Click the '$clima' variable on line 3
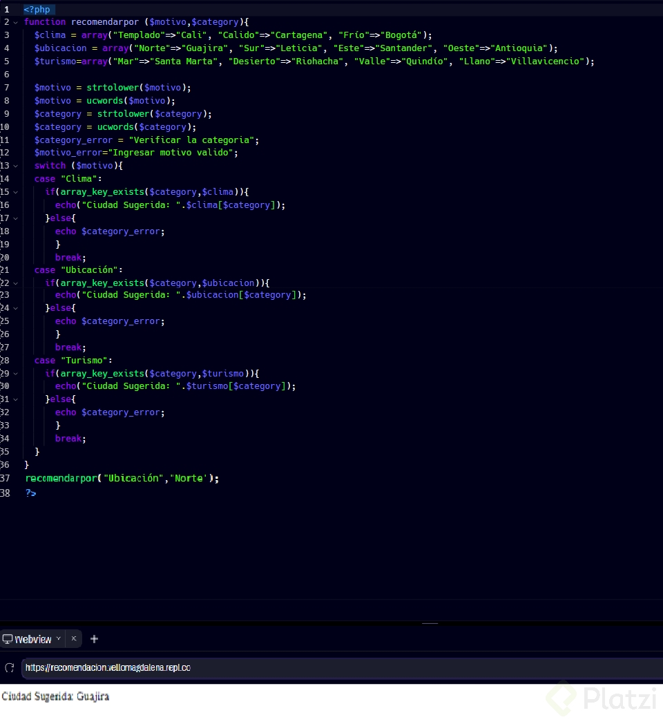 (x=50, y=35)
